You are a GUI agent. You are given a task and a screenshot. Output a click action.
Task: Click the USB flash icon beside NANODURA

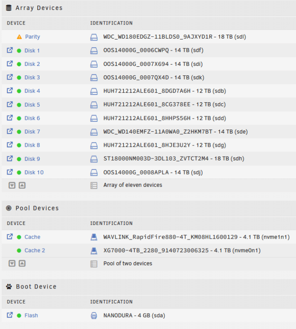[x=94, y=315]
